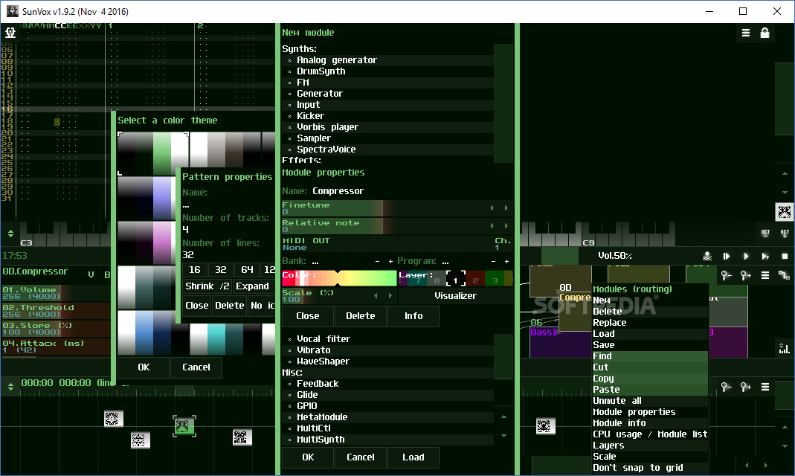795x476 pixels.
Task: Increase Relative note with right arrow
Action: [x=506, y=225]
